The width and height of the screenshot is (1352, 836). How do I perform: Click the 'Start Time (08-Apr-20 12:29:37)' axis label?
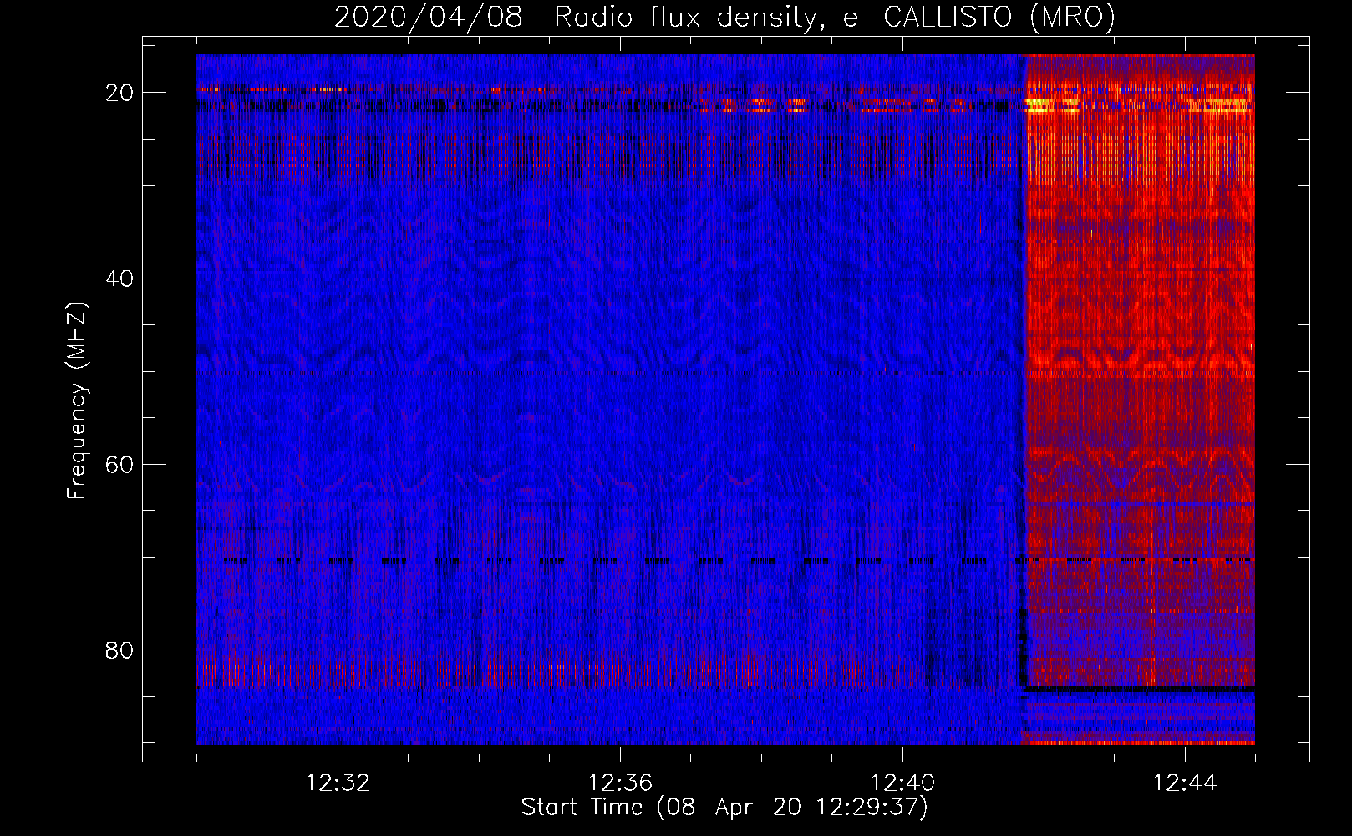[724, 808]
